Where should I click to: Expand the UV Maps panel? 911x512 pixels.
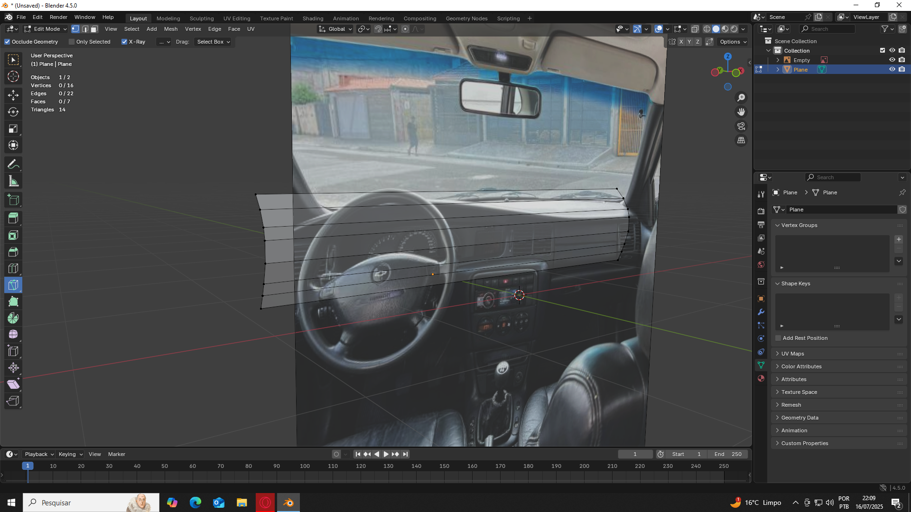[x=792, y=354]
